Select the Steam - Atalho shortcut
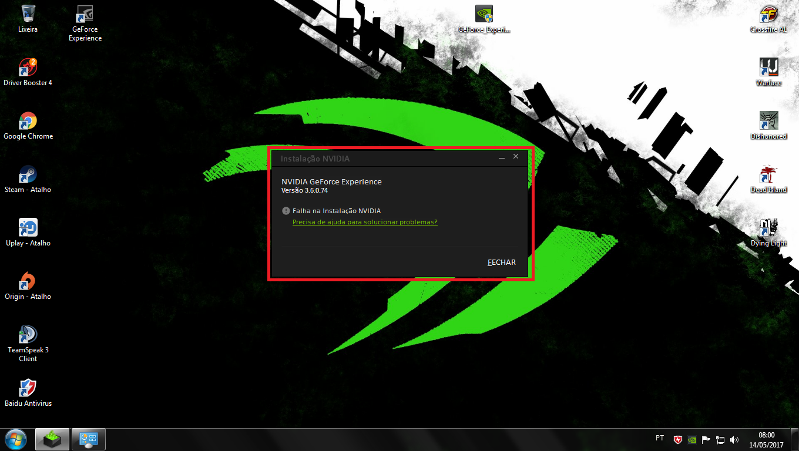The width and height of the screenshot is (799, 451). (28, 179)
